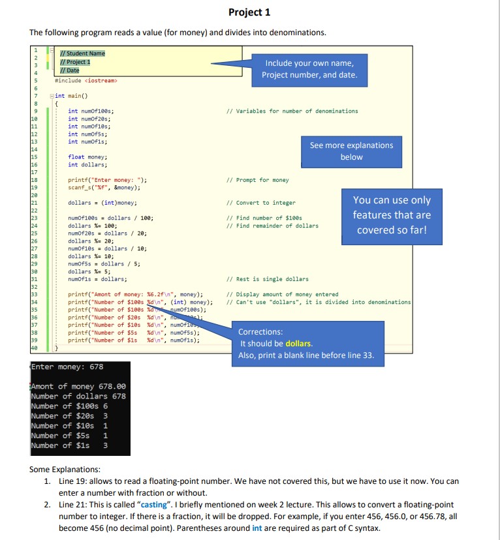
Task: Select the '// Project 1' comment in the code
Action: [75, 62]
